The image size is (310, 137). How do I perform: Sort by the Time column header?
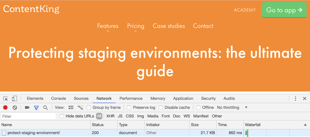[230, 125]
